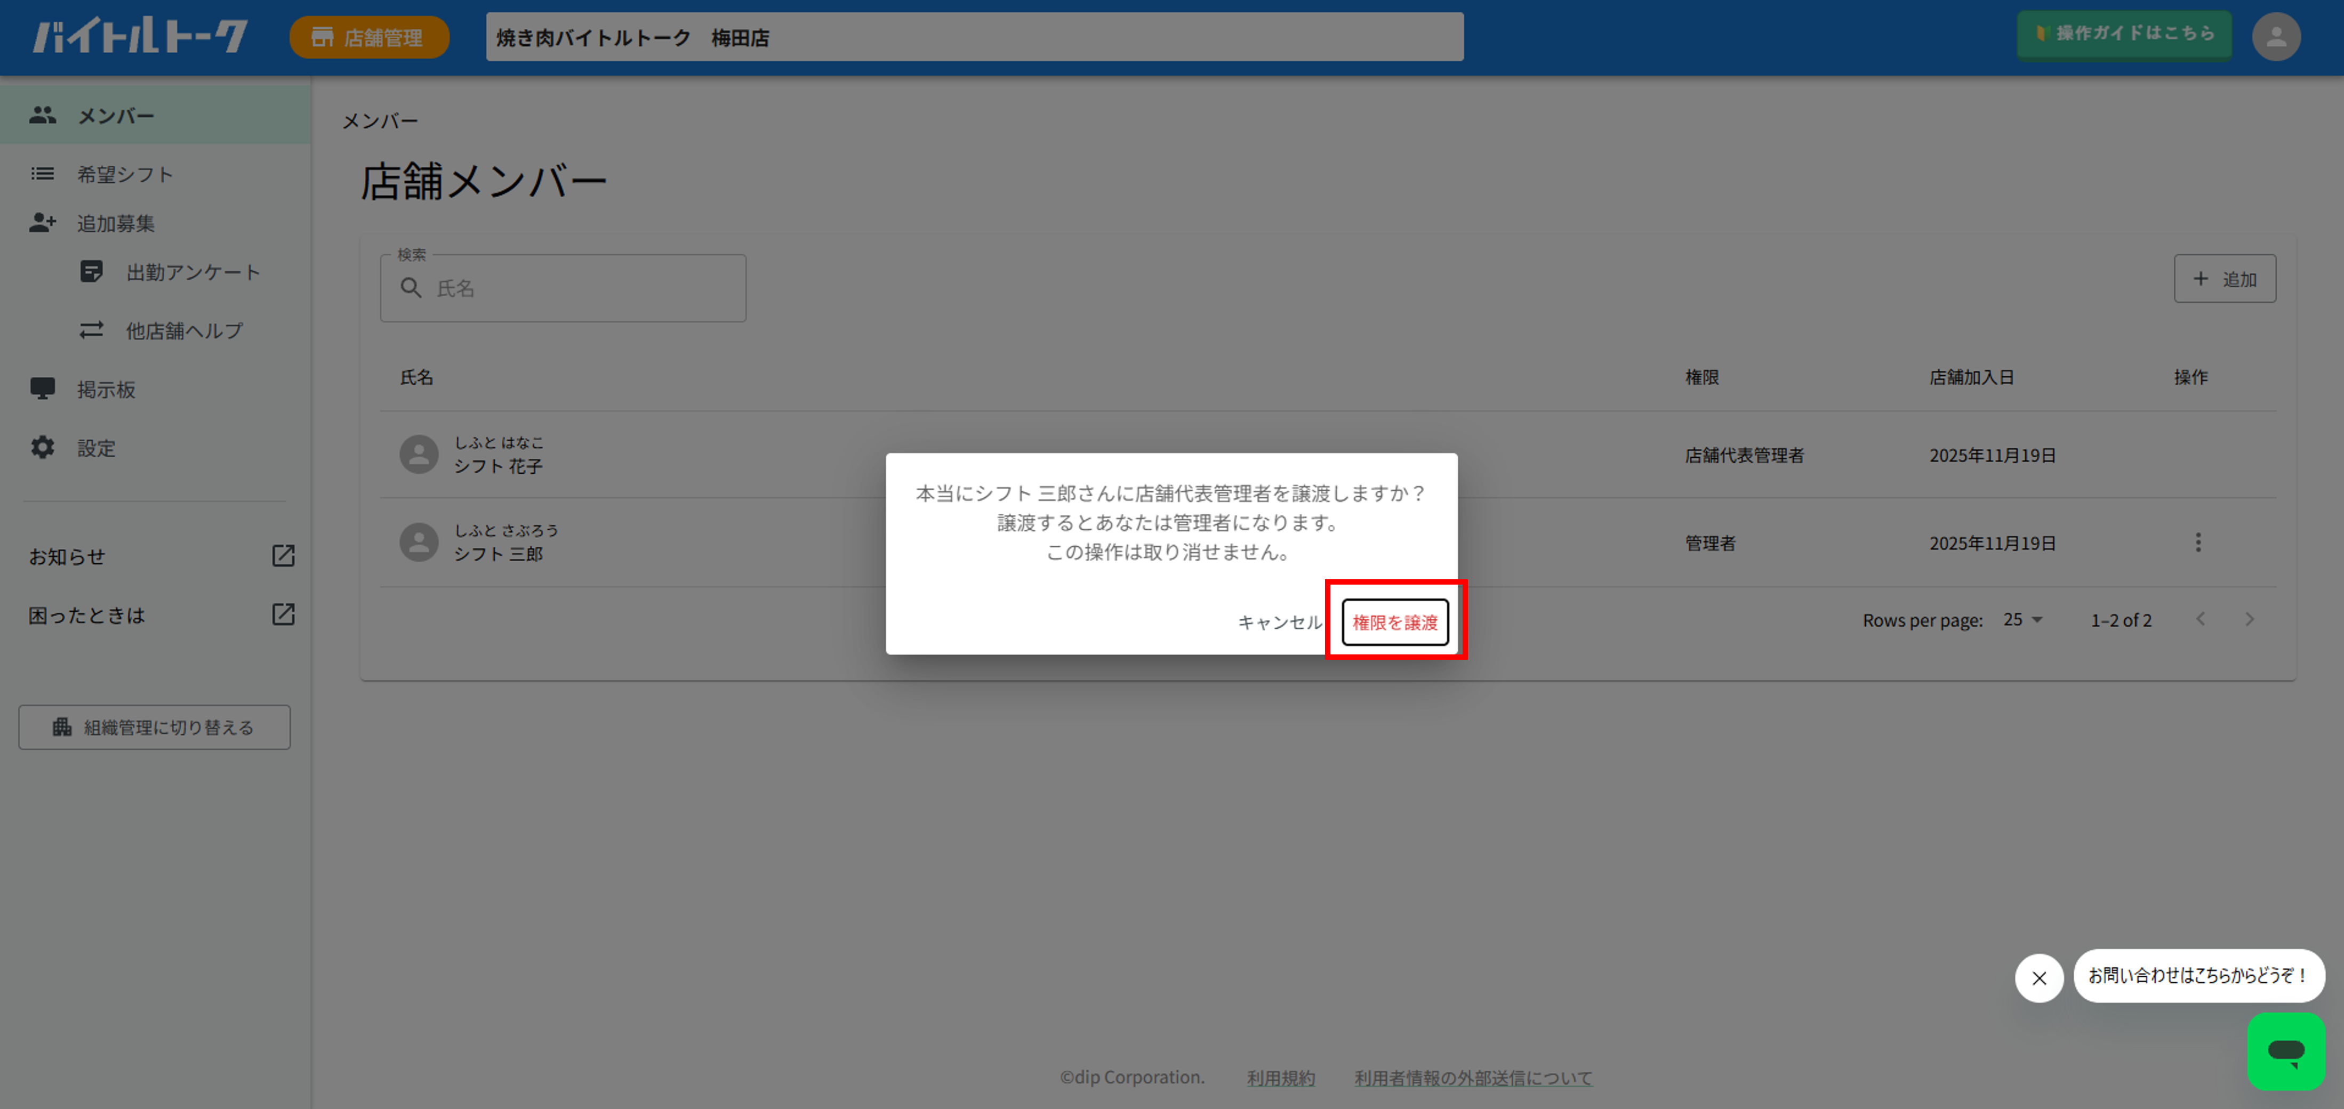Click the 出勤アンケート note icon

91,272
